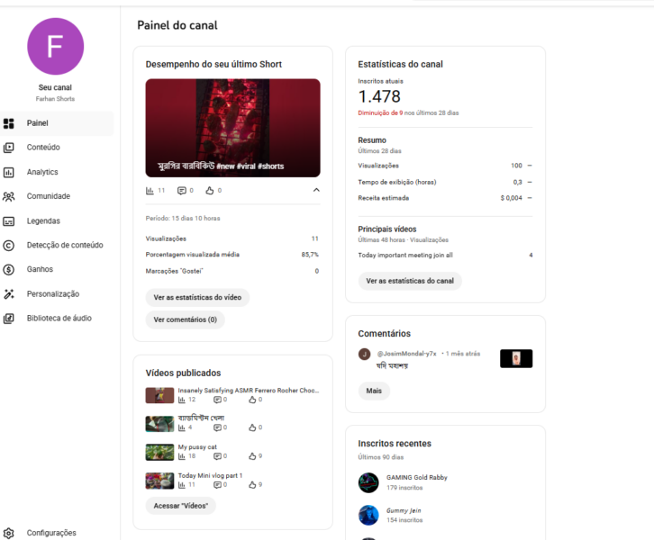Click comments icon for Insanely Satisfying ASMR video
The height and width of the screenshot is (540, 654).
(217, 400)
